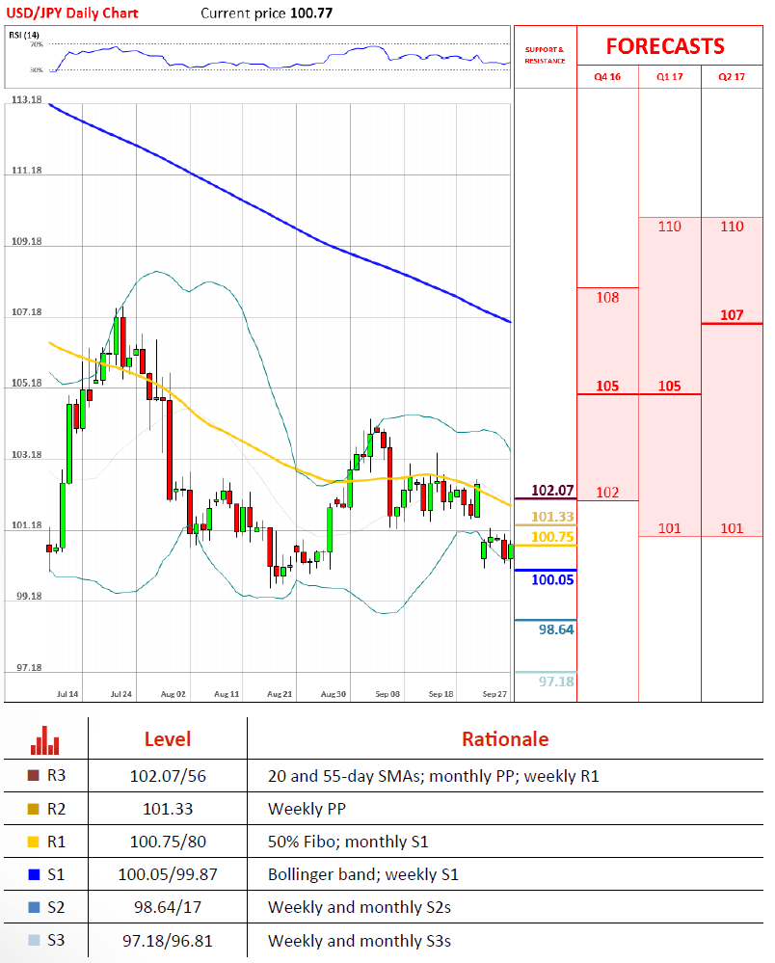This screenshot has height=963, width=775.
Task: Click the light blue 97.18 label right of chart
Action: (x=556, y=682)
